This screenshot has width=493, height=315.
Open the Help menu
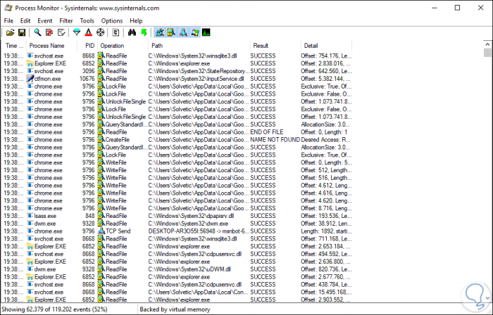(136, 20)
